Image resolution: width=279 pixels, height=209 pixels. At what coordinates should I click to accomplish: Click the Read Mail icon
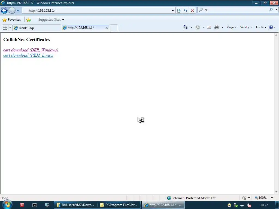coord(209,27)
